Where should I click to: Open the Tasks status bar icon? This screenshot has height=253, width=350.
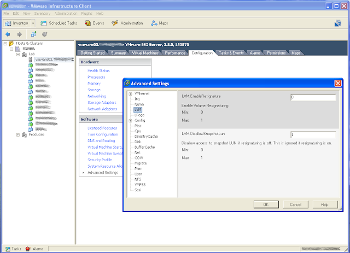point(8,249)
